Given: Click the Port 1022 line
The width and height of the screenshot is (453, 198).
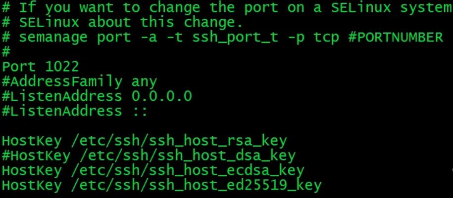Looking at the screenshot, I should coord(40,67).
